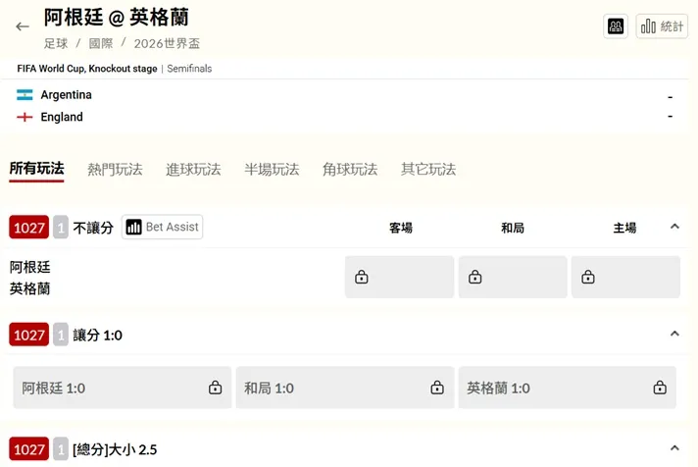Click the 阿根廷 @ 英格蘭 match title
This screenshot has width=698, height=467.
pos(117,18)
